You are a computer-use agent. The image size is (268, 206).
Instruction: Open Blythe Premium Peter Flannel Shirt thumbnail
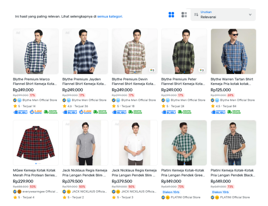[184, 51]
